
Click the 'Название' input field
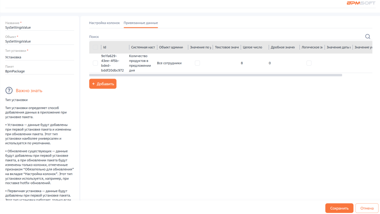point(40,27)
